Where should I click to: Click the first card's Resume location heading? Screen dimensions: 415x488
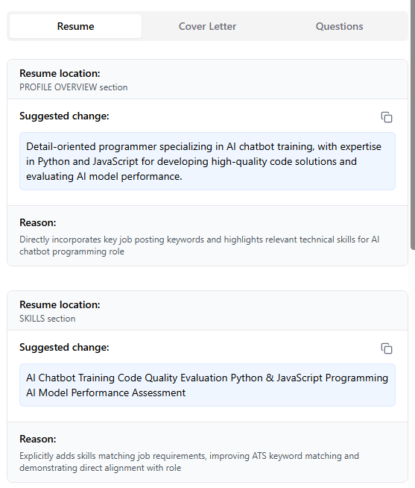(x=60, y=73)
